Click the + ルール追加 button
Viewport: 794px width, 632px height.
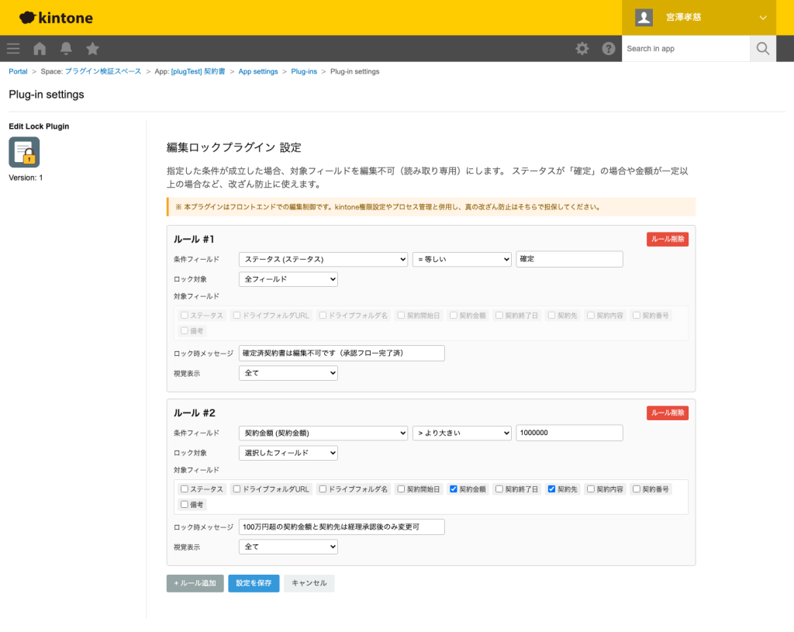pyautogui.click(x=195, y=583)
